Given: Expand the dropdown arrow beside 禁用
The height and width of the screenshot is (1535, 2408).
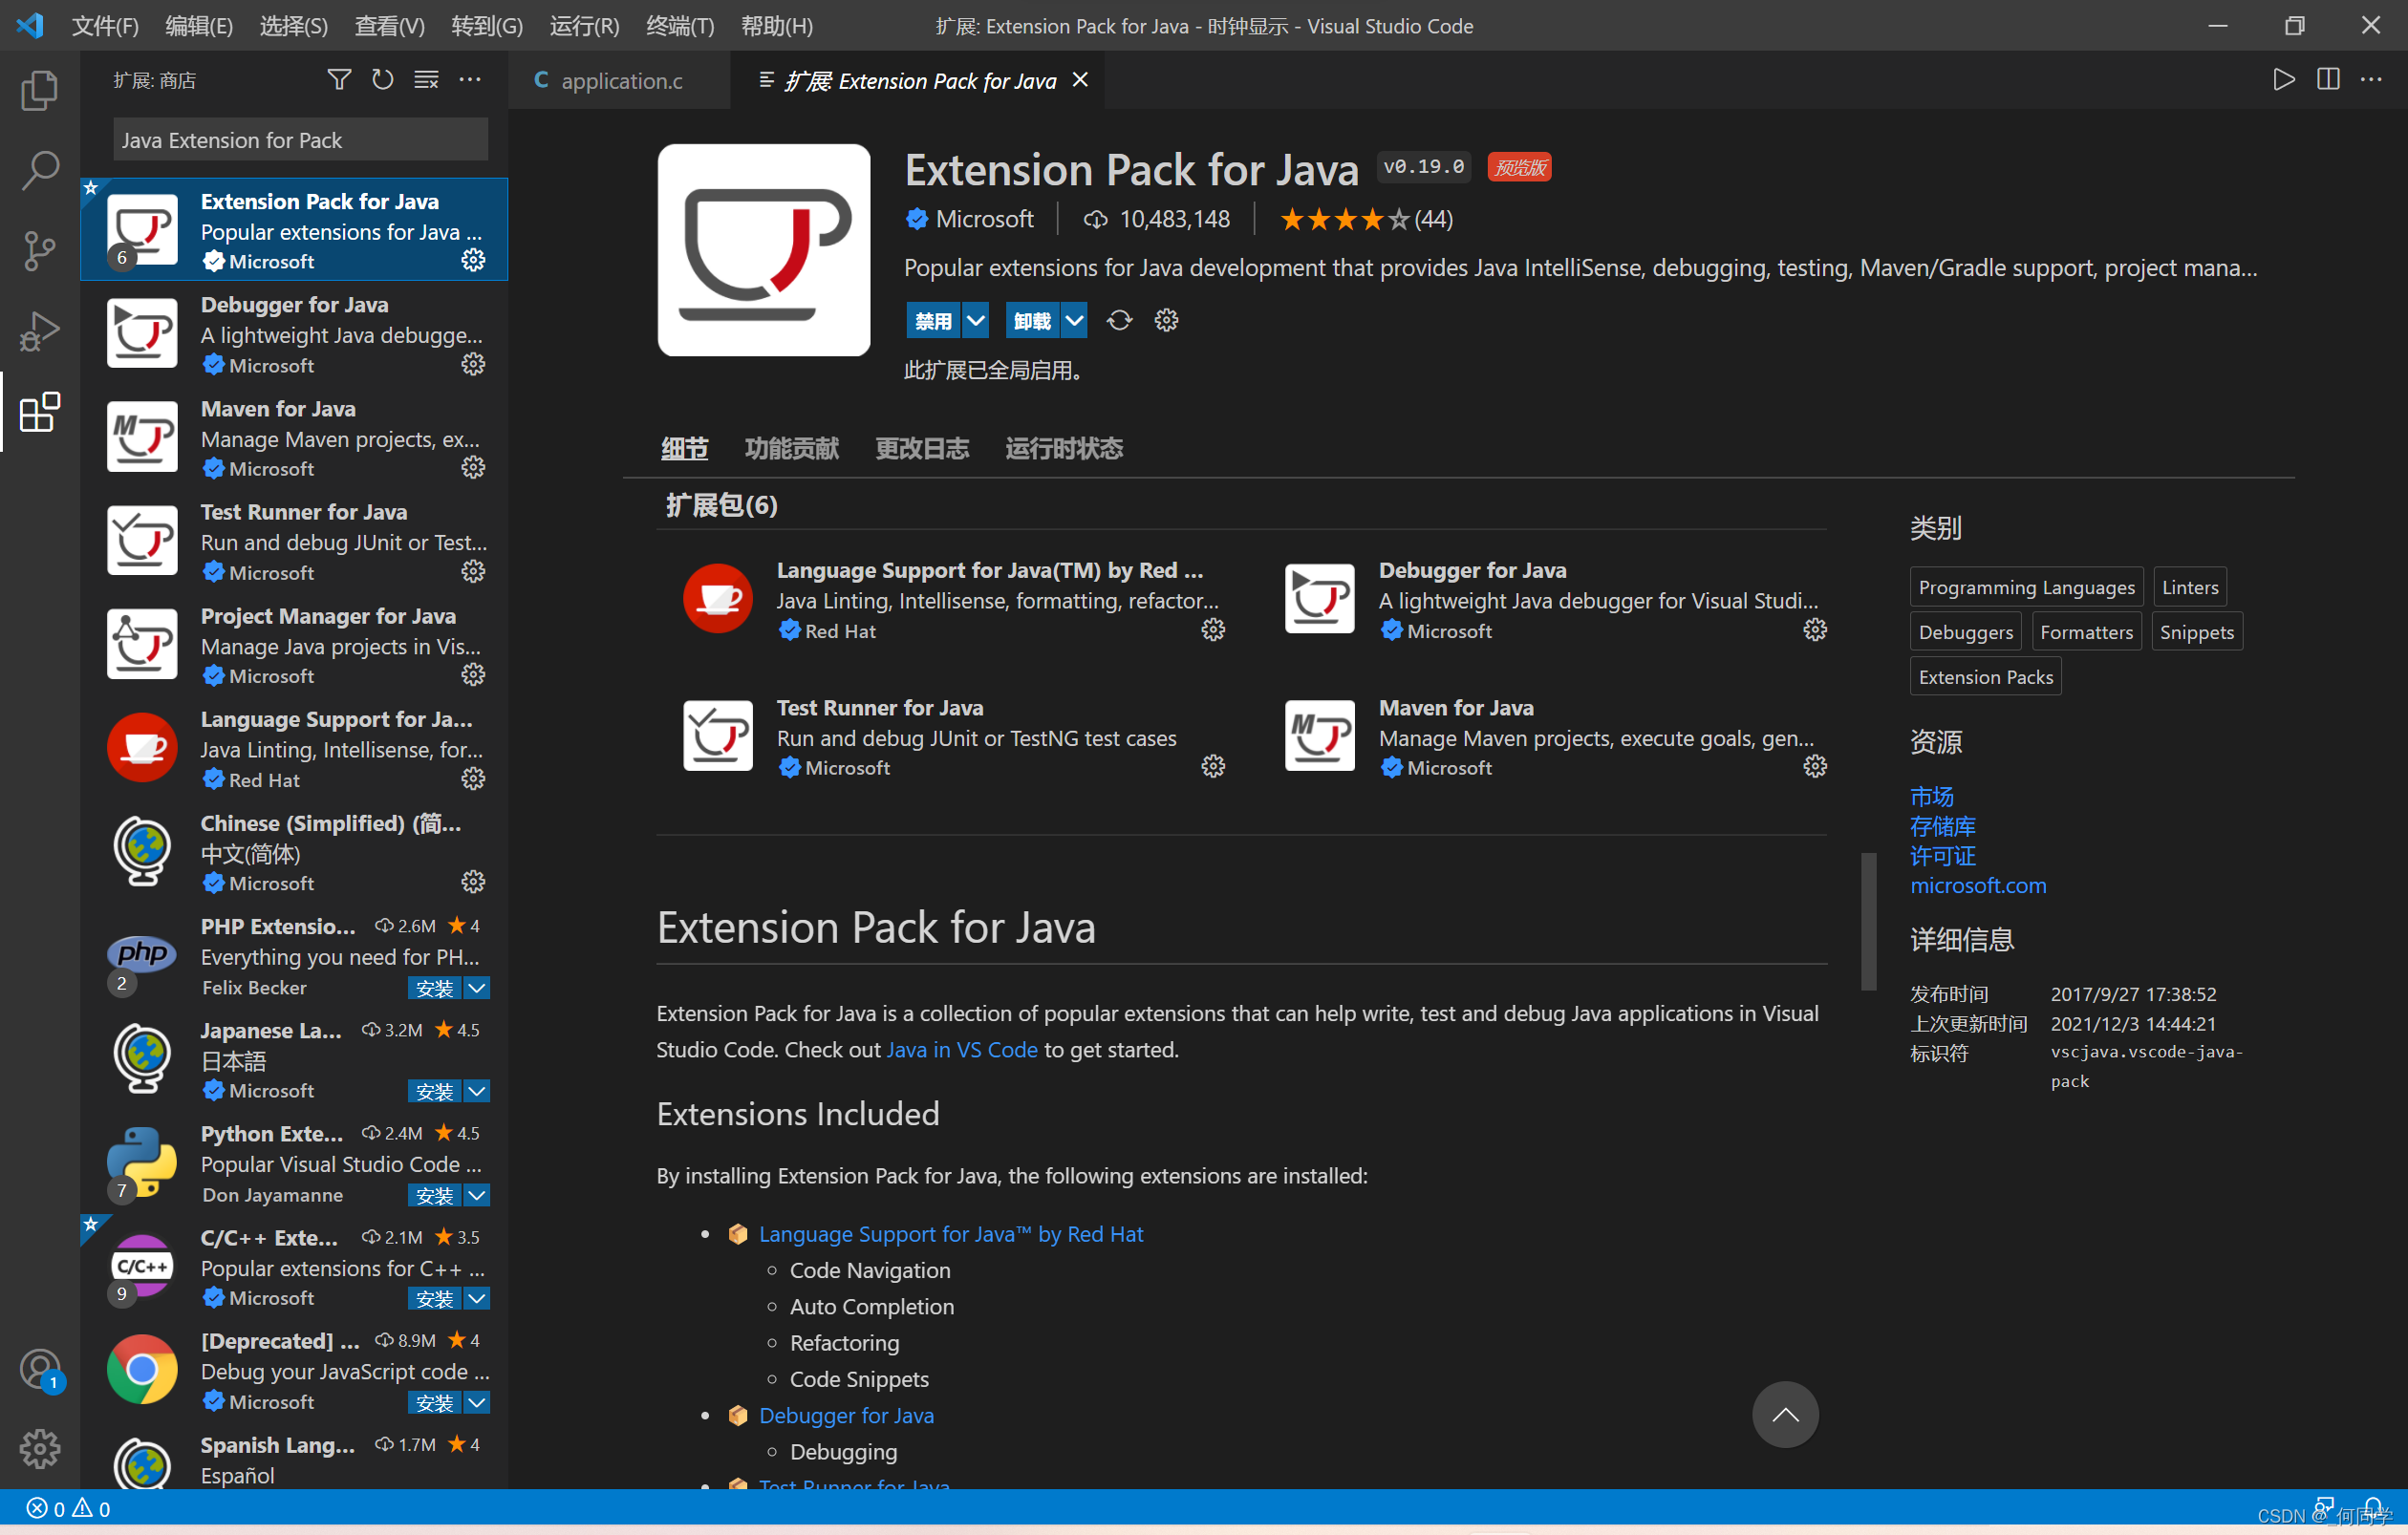Looking at the screenshot, I should coord(974,320).
